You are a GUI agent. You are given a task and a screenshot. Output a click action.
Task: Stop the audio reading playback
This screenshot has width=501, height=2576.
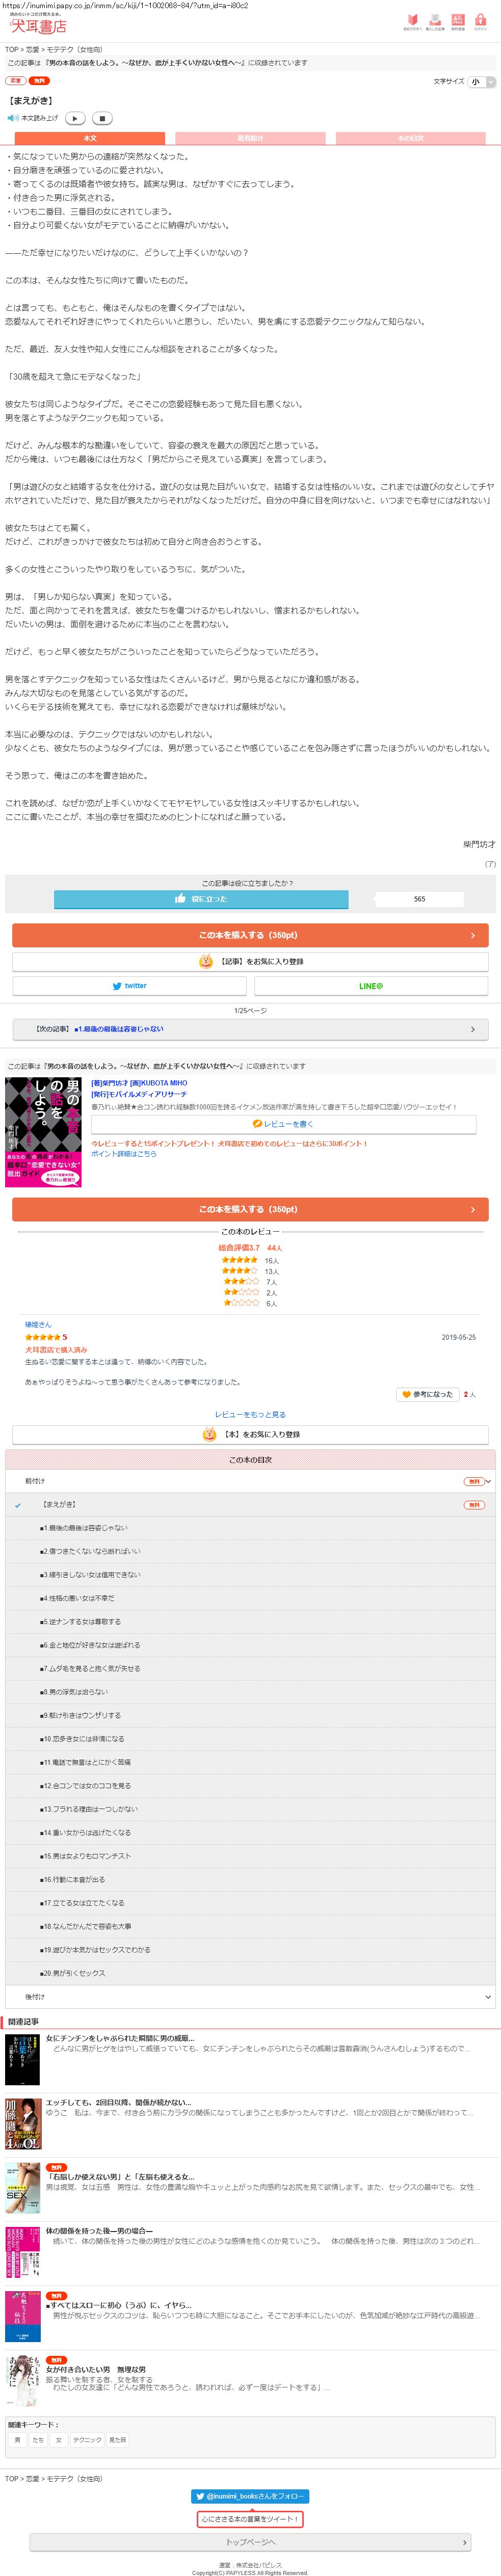[102, 118]
